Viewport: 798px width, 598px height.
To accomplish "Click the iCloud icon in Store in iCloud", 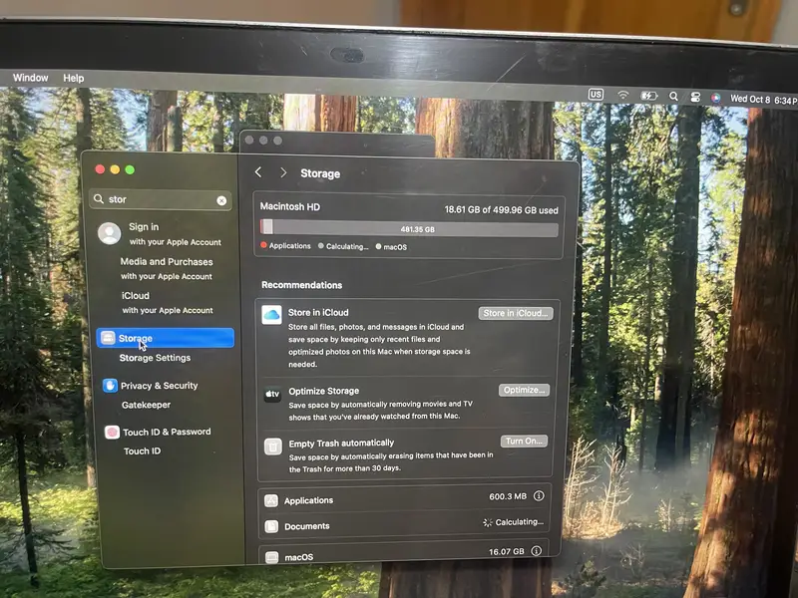I will click(x=271, y=315).
